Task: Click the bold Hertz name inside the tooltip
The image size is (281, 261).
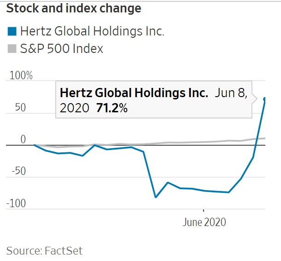Action: pos(134,93)
